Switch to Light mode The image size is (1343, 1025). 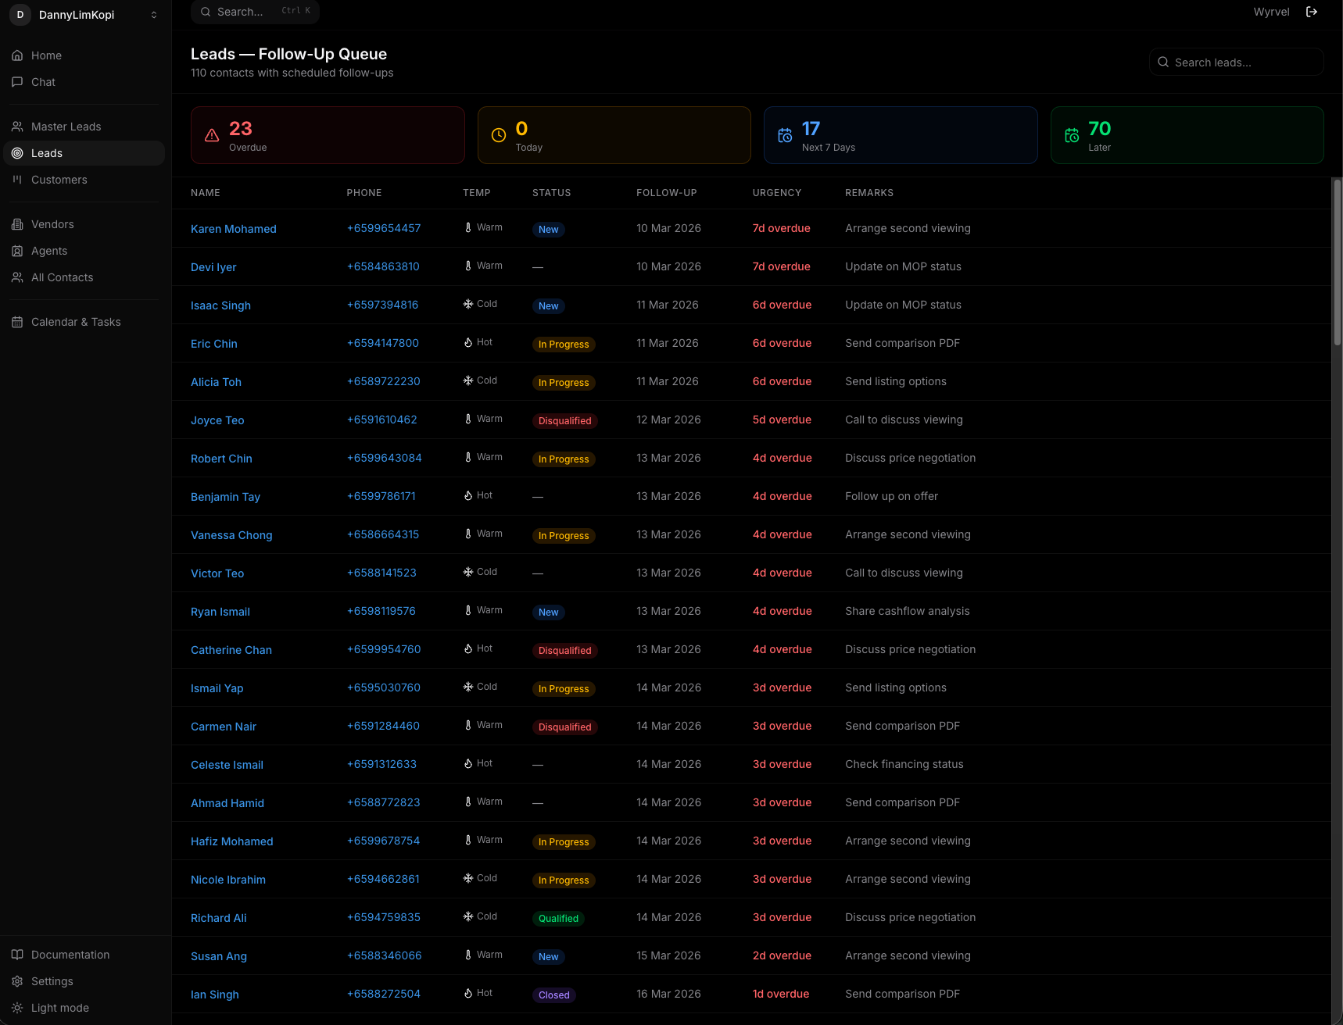[52, 1008]
